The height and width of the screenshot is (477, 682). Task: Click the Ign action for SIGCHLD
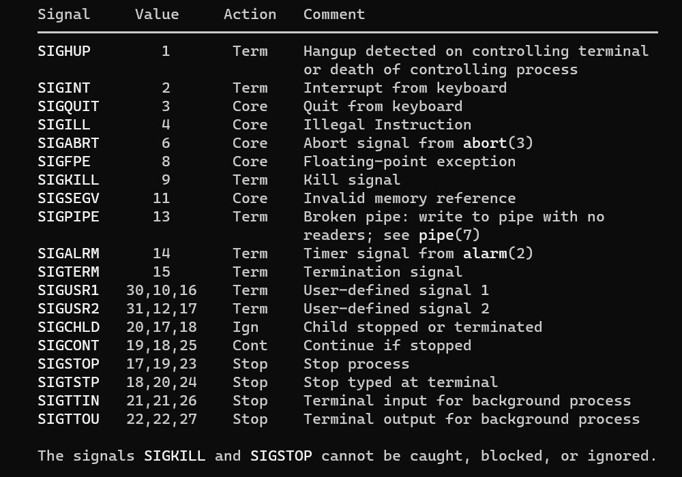(246, 327)
